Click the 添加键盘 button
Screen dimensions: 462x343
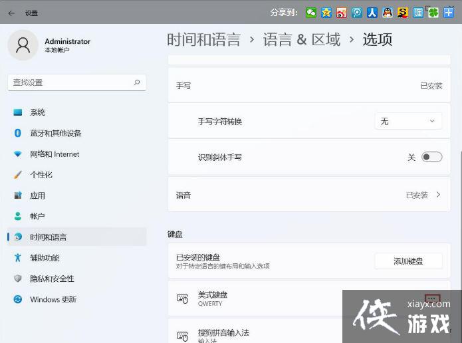coord(408,261)
